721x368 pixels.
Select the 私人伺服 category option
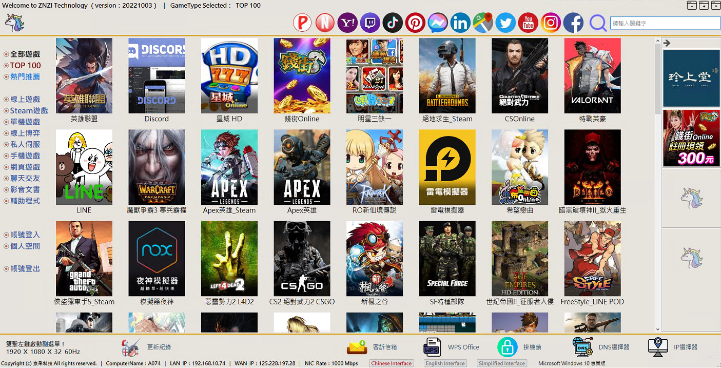pyautogui.click(x=22, y=144)
